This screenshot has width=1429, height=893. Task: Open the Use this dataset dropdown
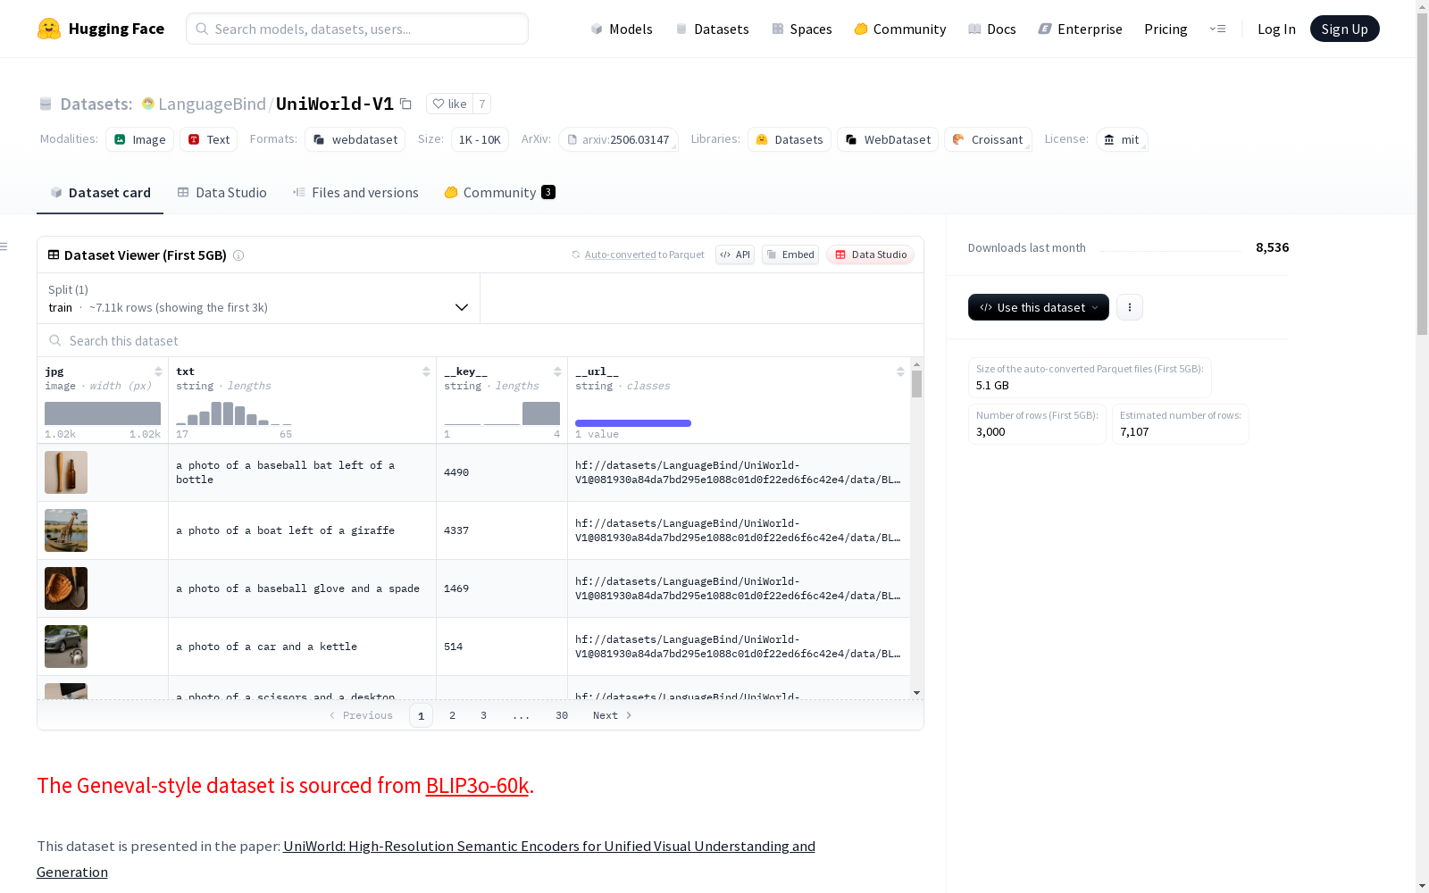[x=1039, y=307]
